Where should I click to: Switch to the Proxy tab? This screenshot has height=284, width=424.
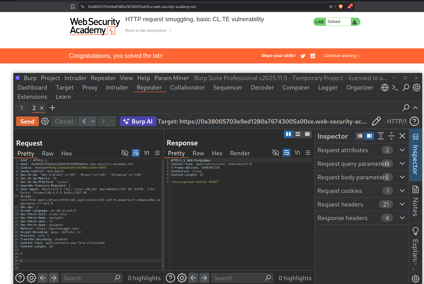[x=90, y=88]
